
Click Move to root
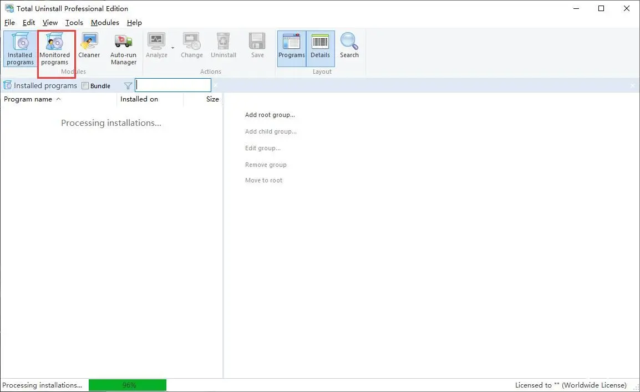[x=263, y=180]
